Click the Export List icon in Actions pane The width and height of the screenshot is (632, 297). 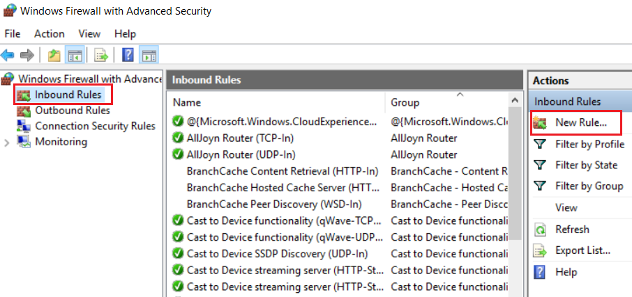click(540, 251)
